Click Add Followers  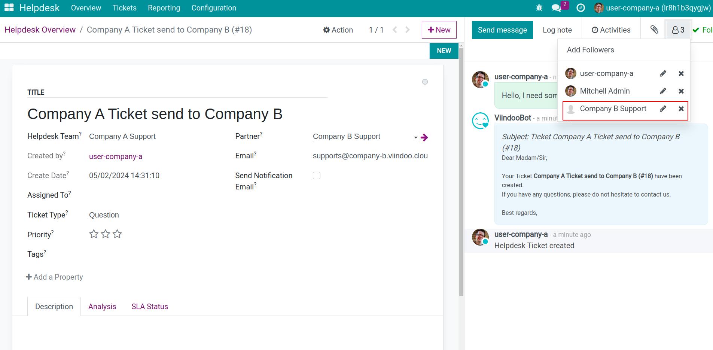coord(590,50)
